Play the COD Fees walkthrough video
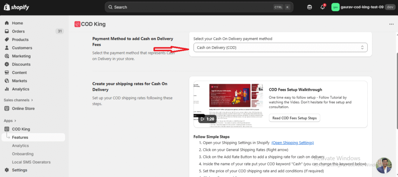This screenshot has height=177, width=398. point(207,119)
